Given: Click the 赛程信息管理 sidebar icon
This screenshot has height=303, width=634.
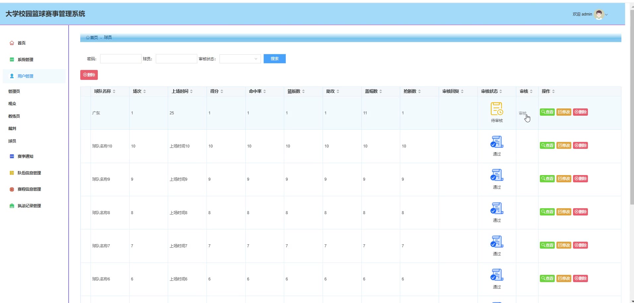Looking at the screenshot, I should pos(12,189).
